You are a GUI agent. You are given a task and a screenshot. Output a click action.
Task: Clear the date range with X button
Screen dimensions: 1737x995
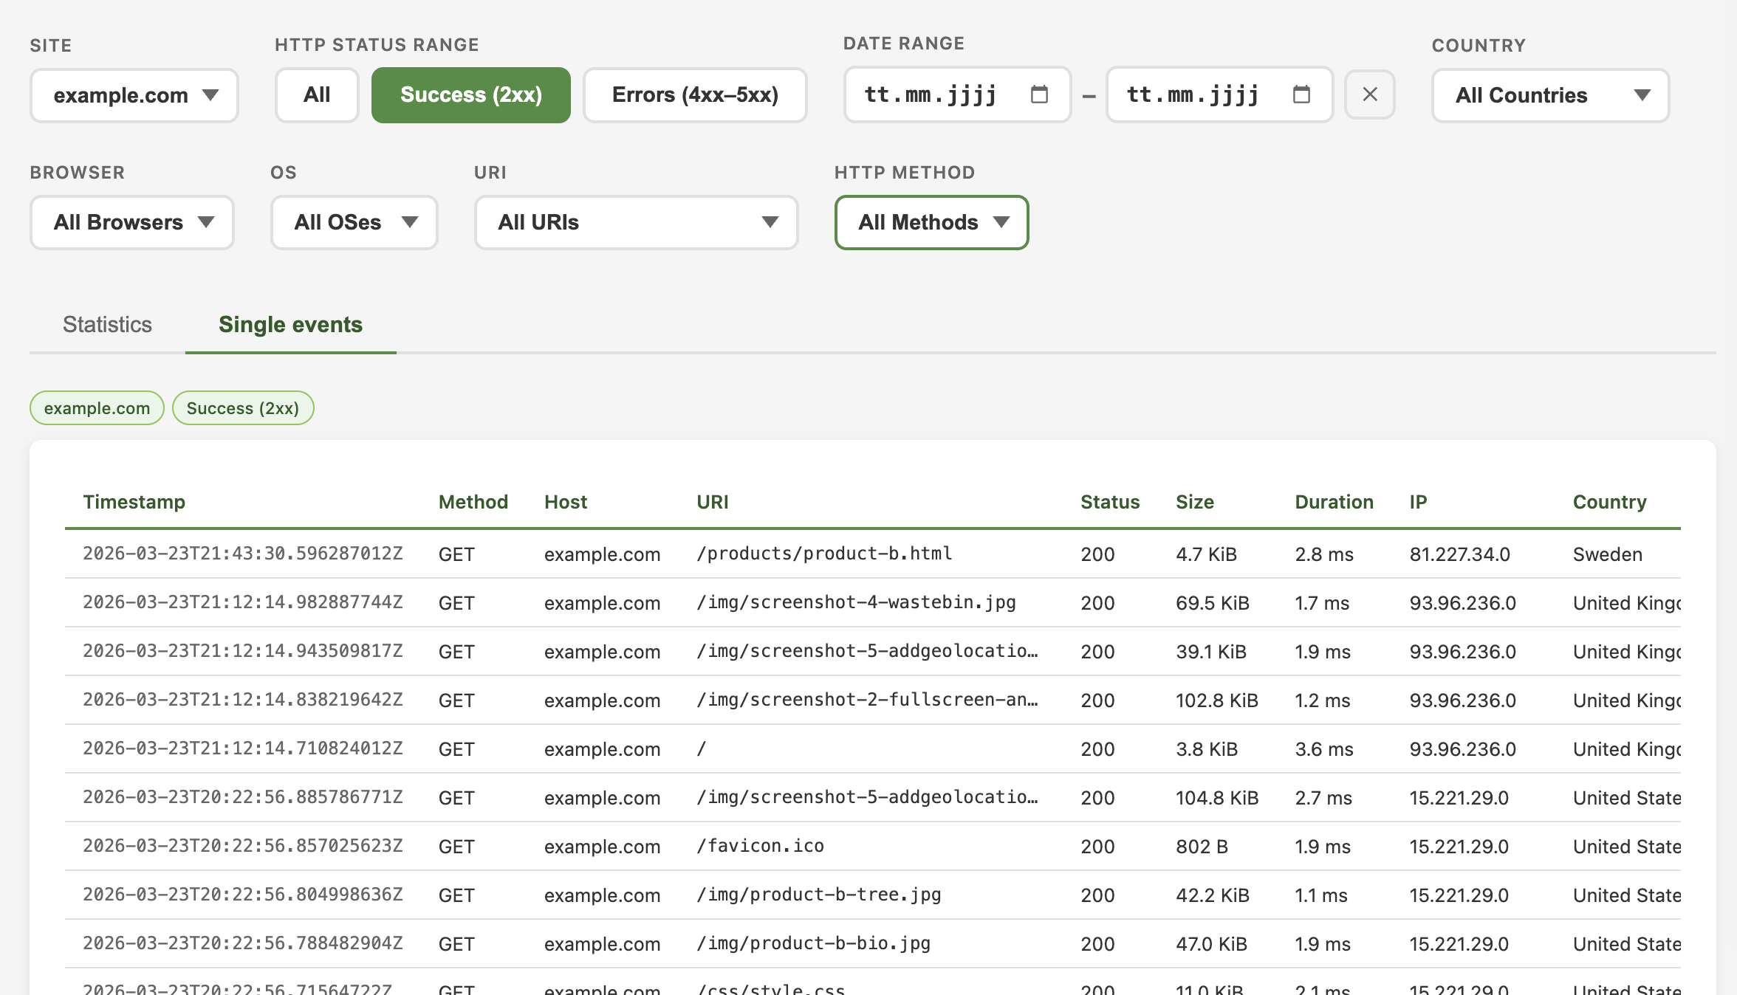1369,94
